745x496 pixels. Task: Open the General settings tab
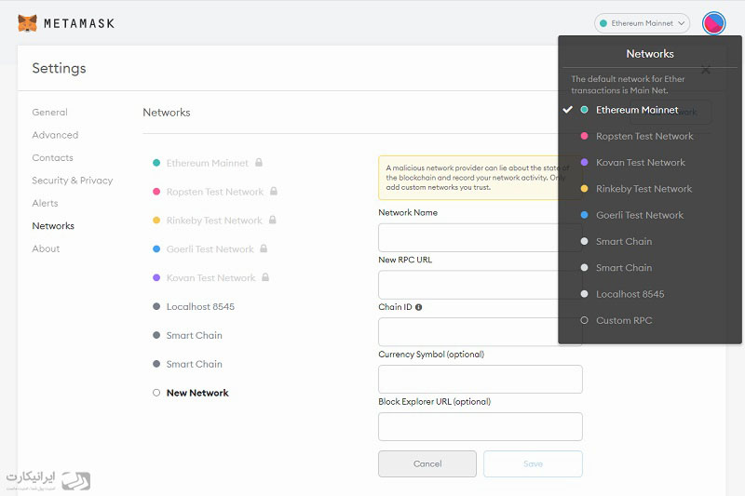click(50, 113)
